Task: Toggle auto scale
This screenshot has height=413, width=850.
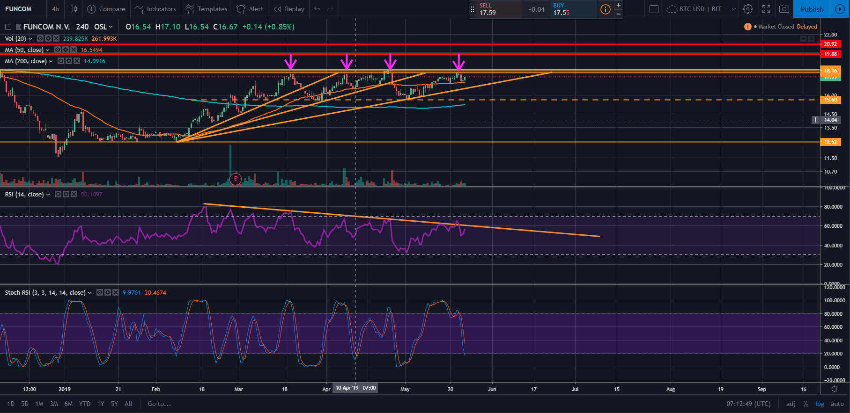Action: point(837,404)
